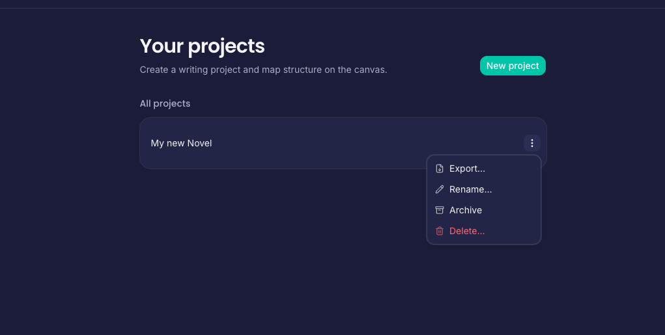This screenshot has width=665, height=335.
Task: Click the word Novel in project name
Action: [199, 143]
